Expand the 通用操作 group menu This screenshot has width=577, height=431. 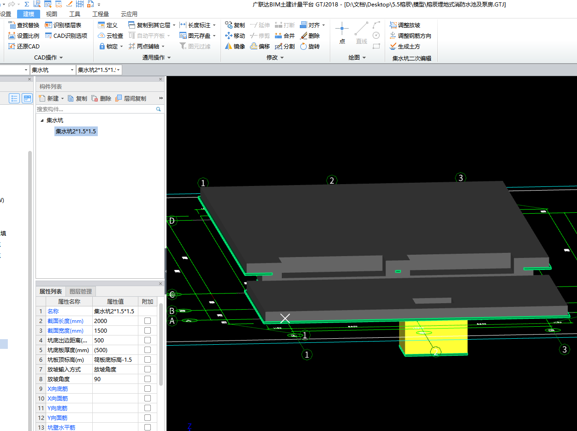point(157,58)
